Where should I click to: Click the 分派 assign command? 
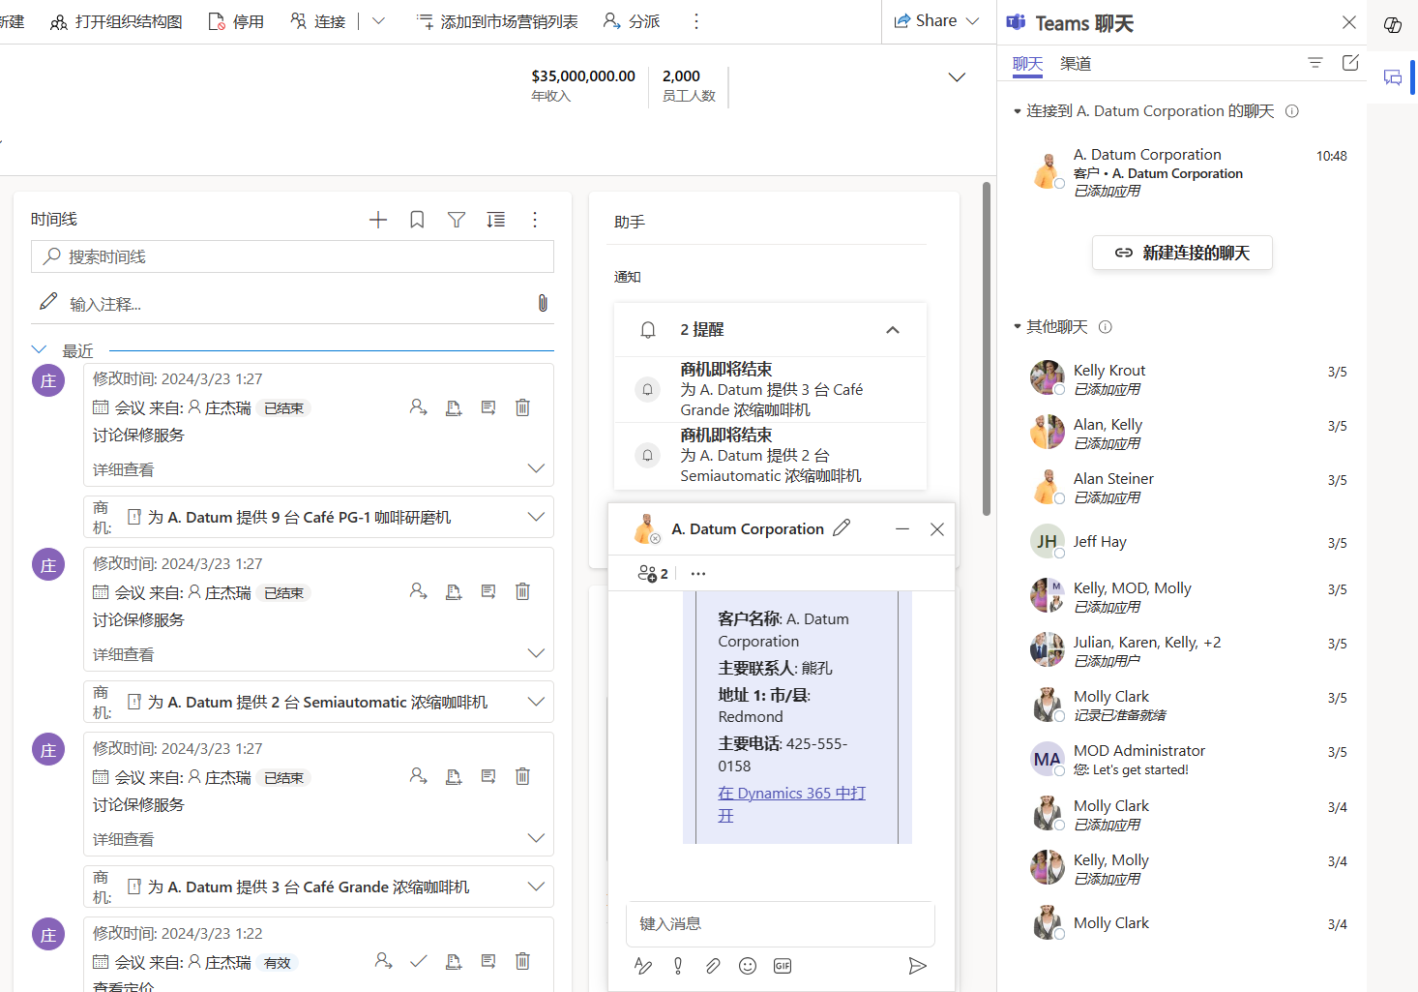[632, 21]
